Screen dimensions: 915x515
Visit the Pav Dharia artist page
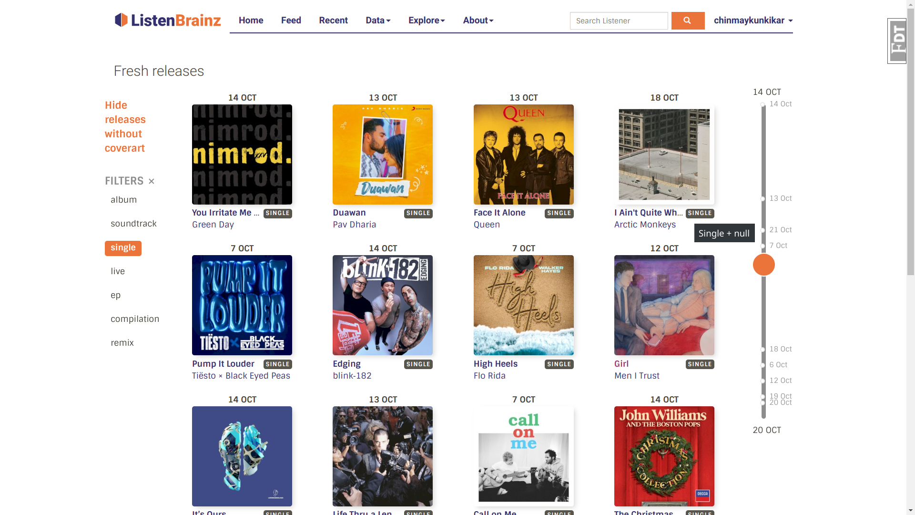pyautogui.click(x=355, y=225)
